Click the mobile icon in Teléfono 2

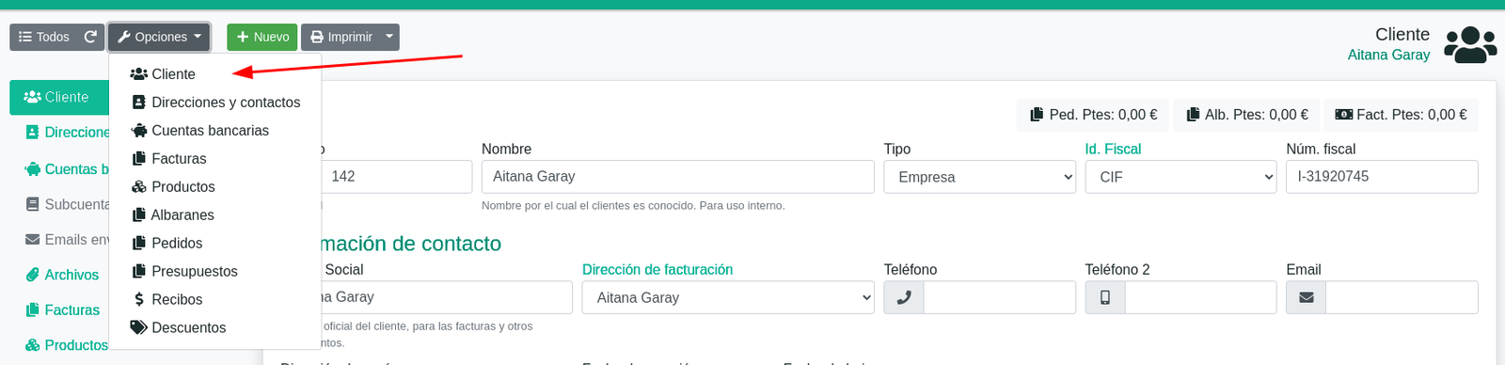pyautogui.click(x=1105, y=297)
